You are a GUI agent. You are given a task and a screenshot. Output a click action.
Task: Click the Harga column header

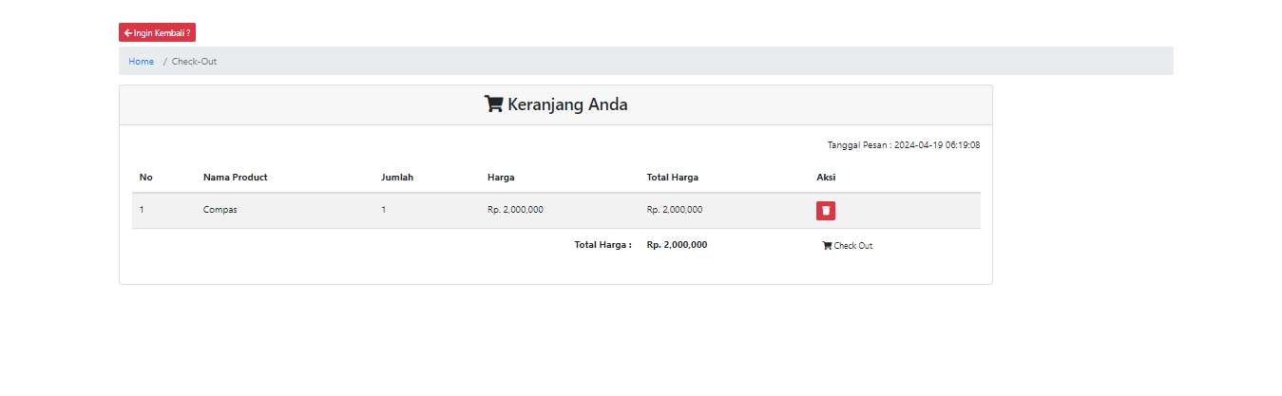pos(501,178)
